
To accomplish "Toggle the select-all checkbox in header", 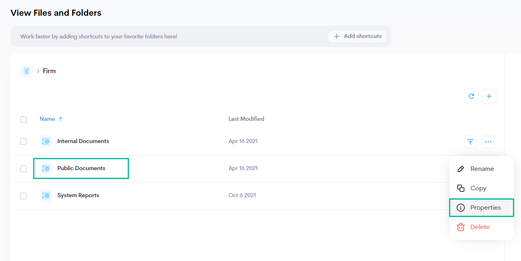I will pos(23,120).
